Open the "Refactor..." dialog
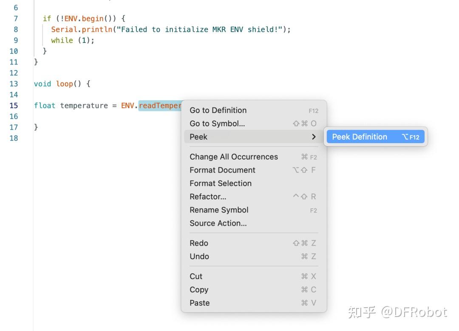 coord(208,196)
